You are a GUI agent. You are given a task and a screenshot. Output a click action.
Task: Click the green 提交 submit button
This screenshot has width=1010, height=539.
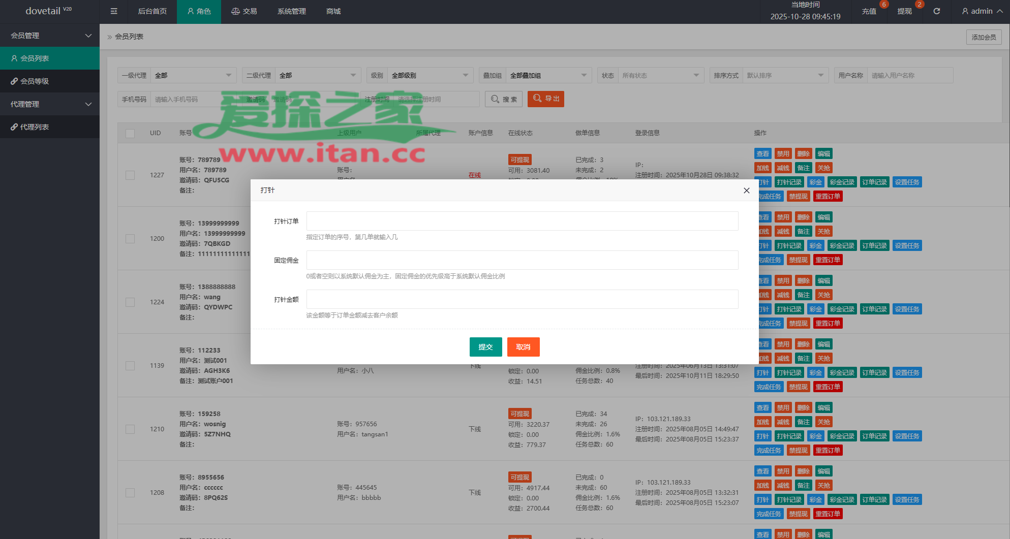click(x=485, y=347)
